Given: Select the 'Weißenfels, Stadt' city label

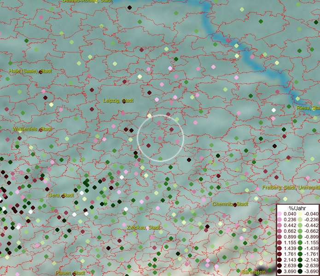Looking at the screenshot, I should tap(32, 129).
